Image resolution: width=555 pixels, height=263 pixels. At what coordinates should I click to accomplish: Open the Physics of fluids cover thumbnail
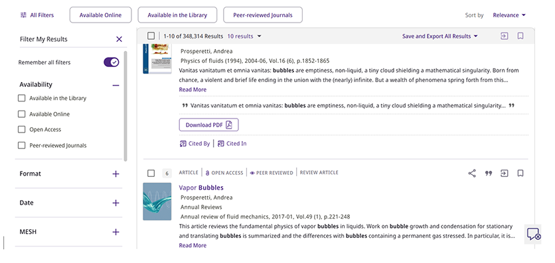157,58
